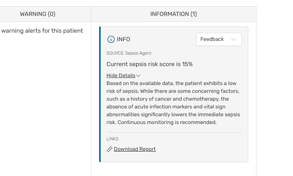
Task: Select the WARNING (0) column header
Action: pos(38,14)
